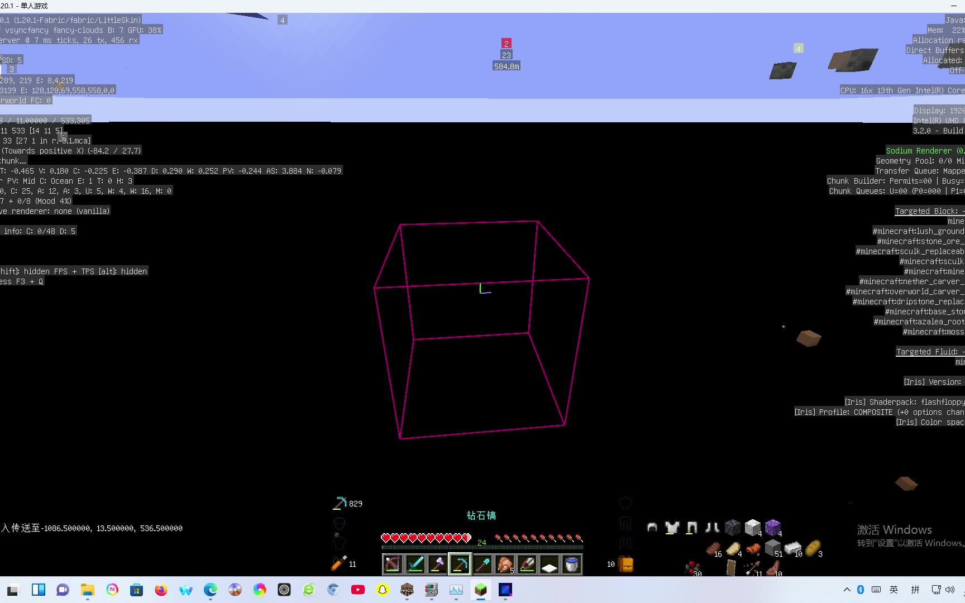Click the 钻石镐 item name label
The image size is (965, 603).
click(481, 515)
